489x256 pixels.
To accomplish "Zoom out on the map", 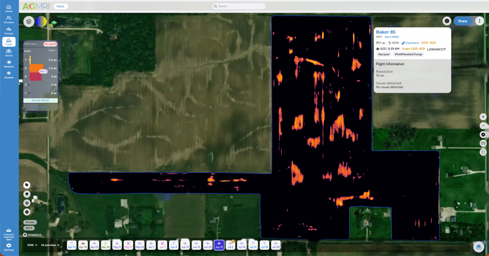I will 483,126.
